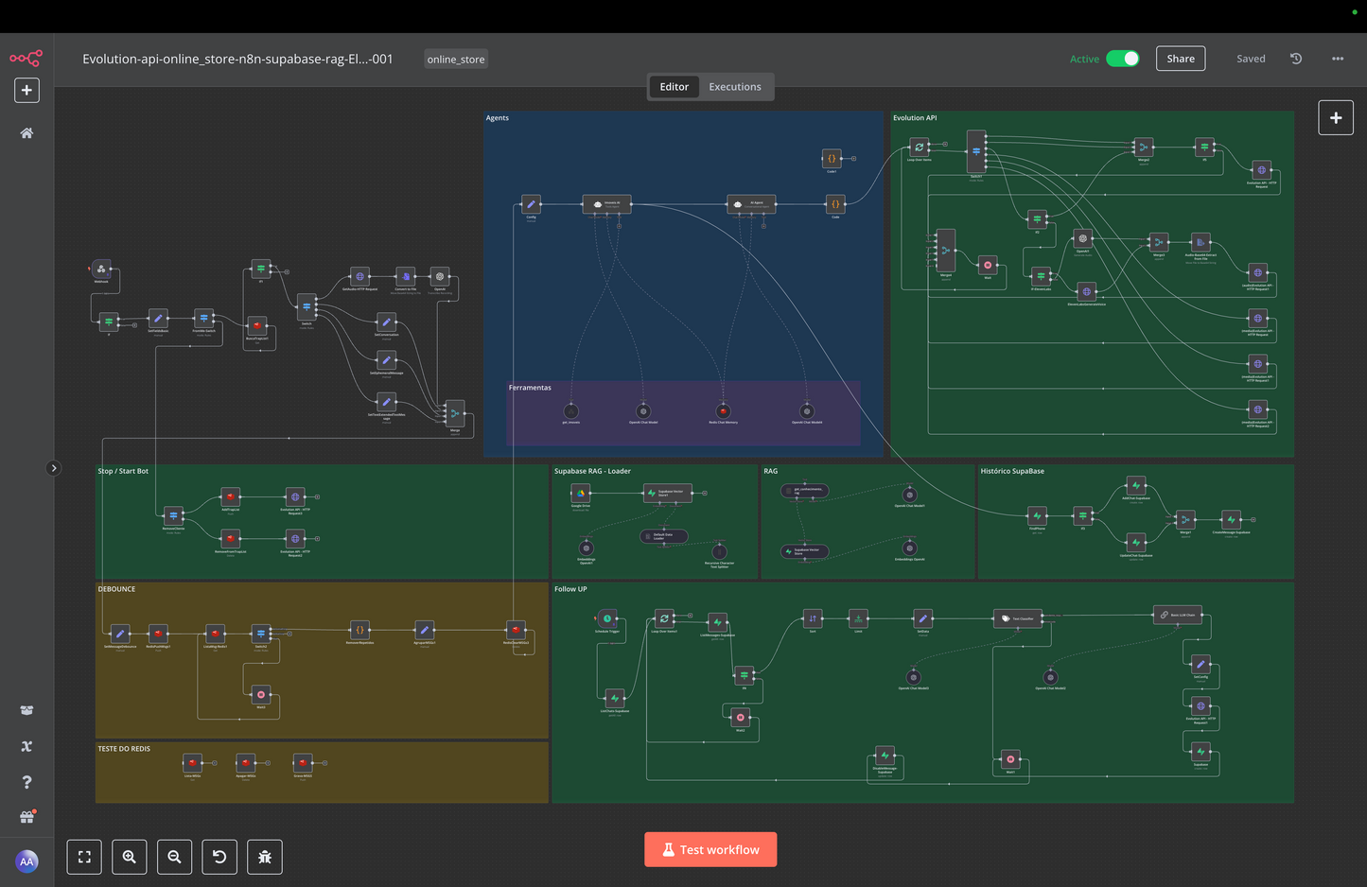Select the Google Drive node
1367x887 pixels.
[x=580, y=493]
